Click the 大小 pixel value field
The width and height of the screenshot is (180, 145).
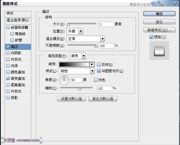pyautogui.click(x=106, y=24)
